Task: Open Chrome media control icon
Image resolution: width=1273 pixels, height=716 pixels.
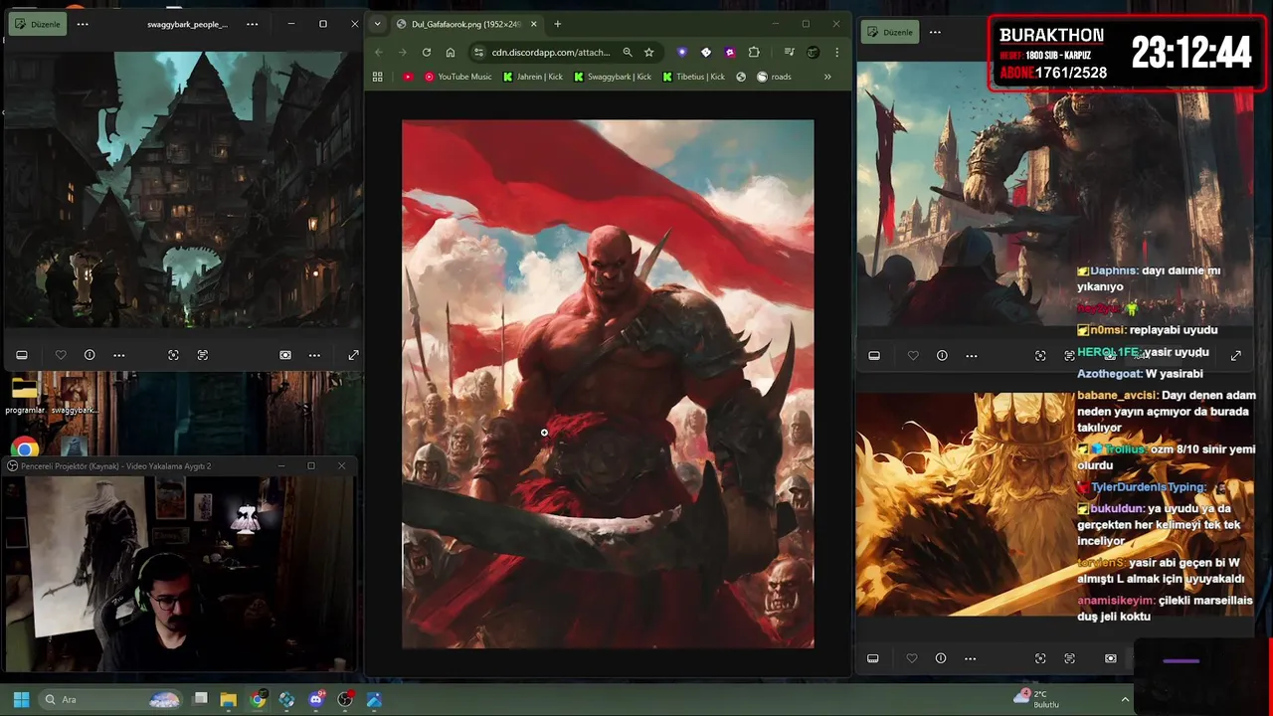Action: point(789,52)
